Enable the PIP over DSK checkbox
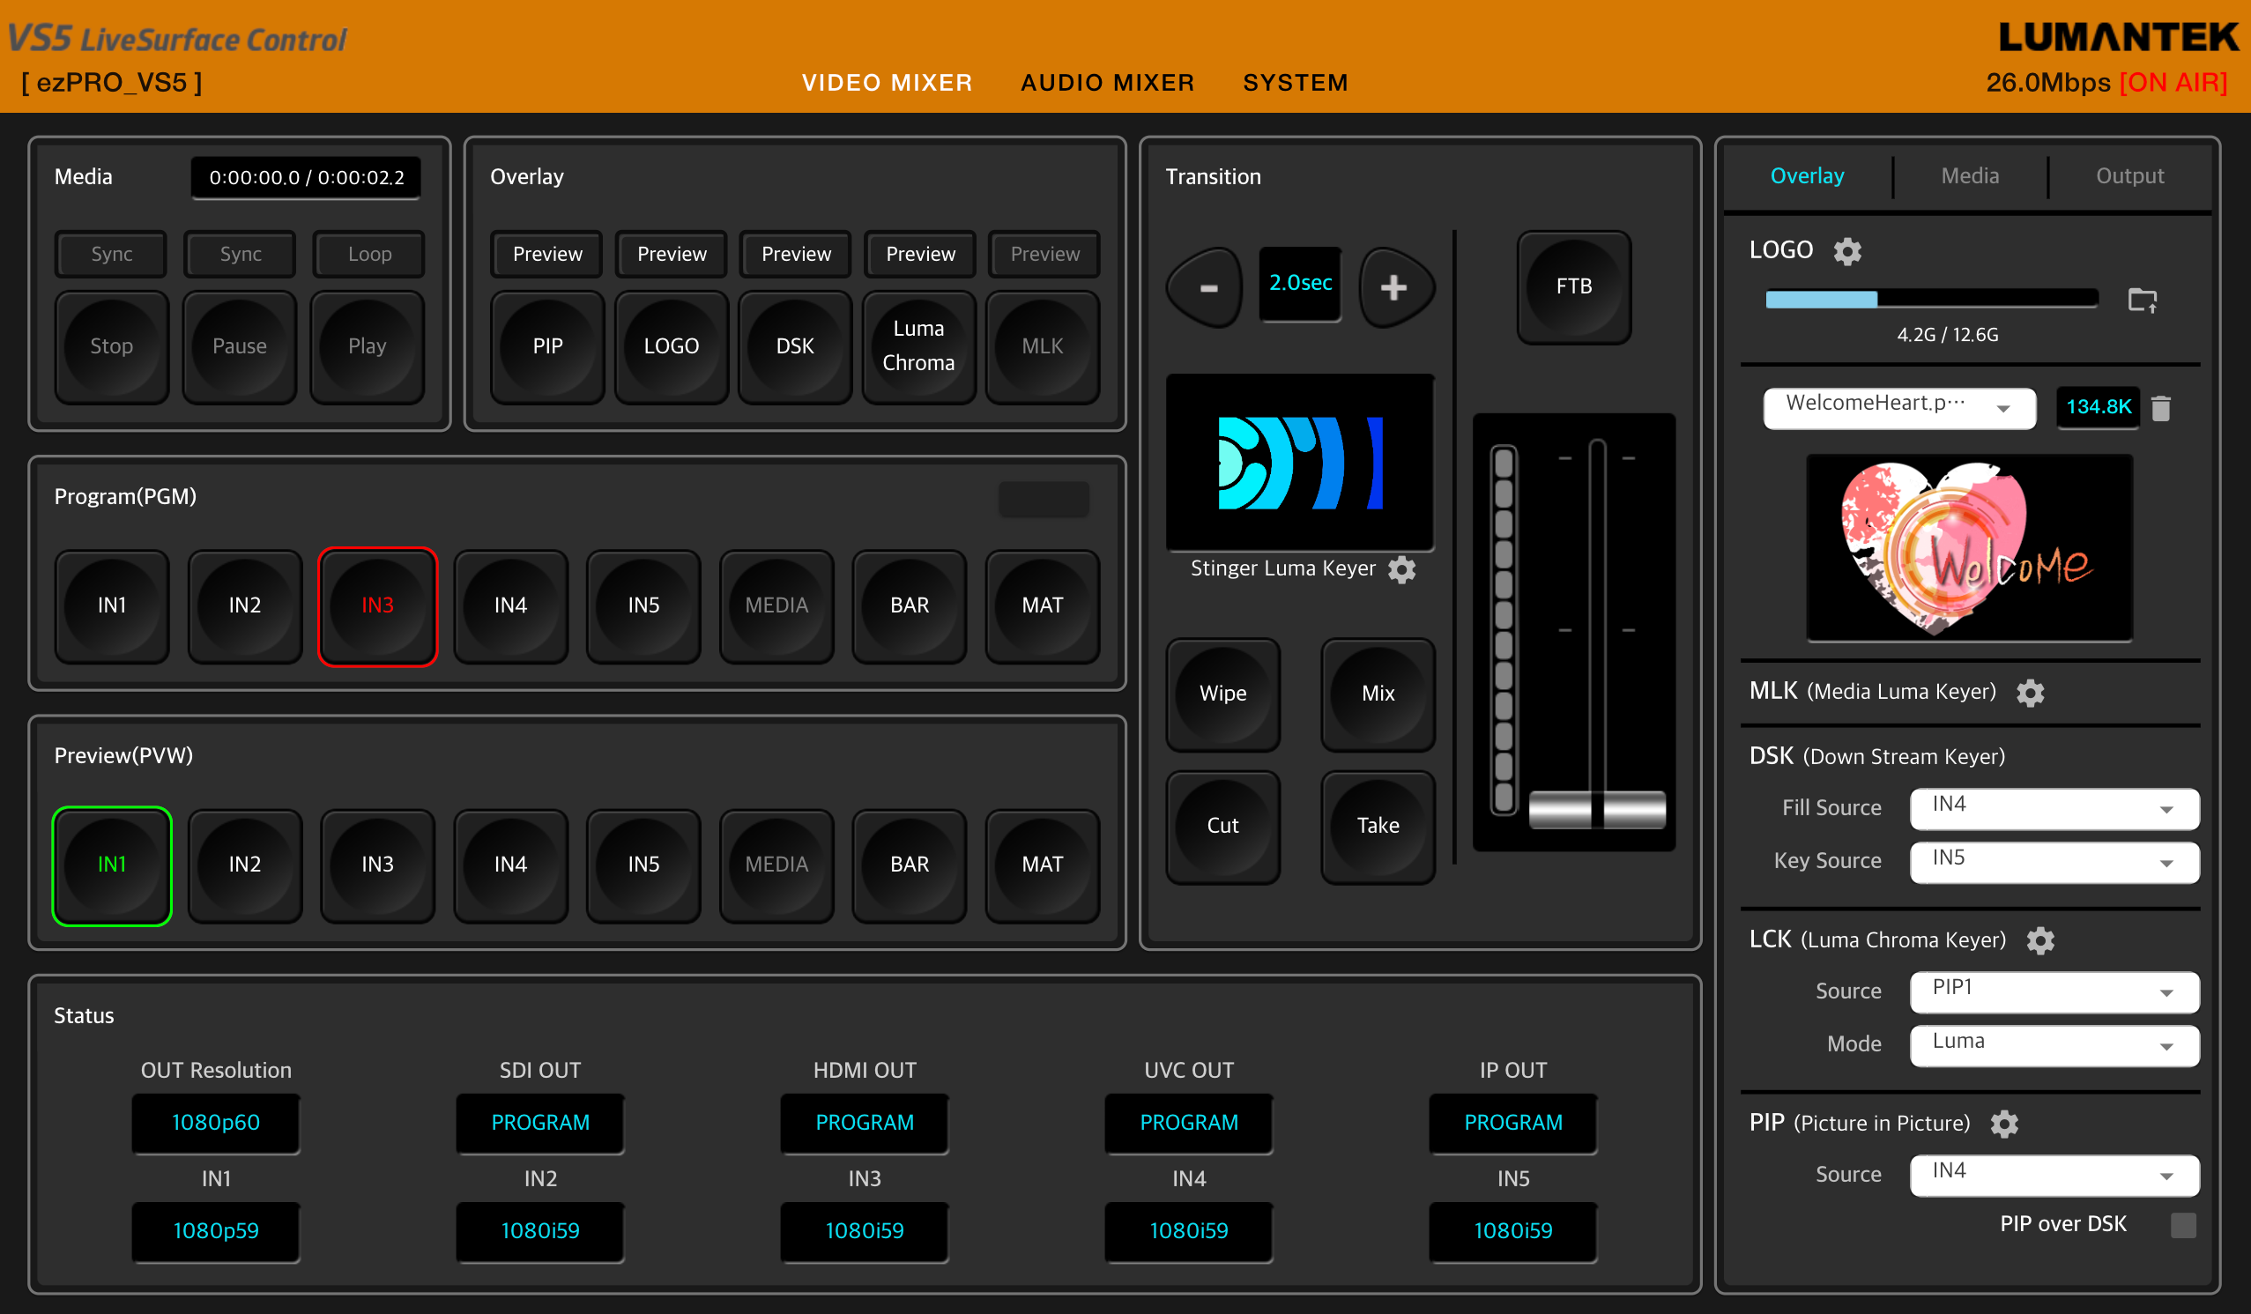 pyautogui.click(x=2183, y=1225)
